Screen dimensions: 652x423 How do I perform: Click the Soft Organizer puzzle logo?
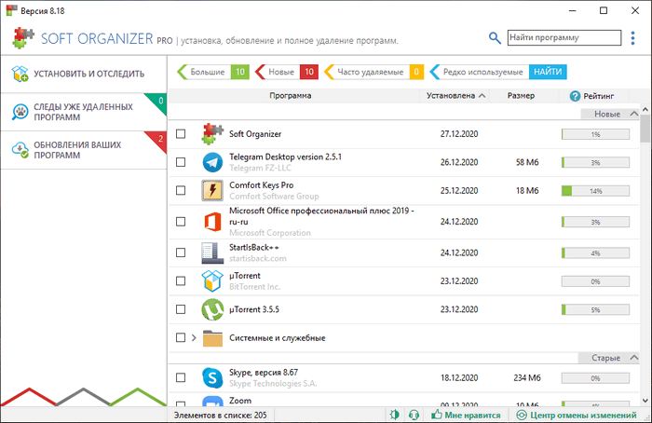(23, 38)
